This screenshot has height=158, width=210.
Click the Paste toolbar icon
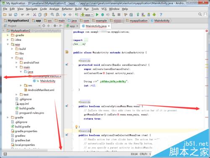(x=45, y=15)
